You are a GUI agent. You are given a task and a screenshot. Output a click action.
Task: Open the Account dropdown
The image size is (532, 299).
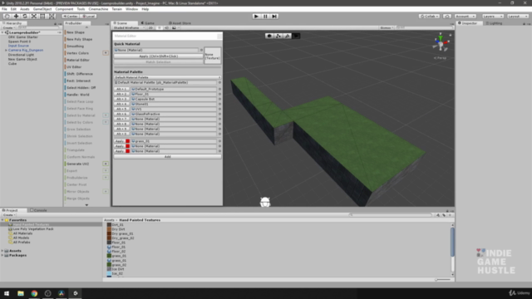465,17
